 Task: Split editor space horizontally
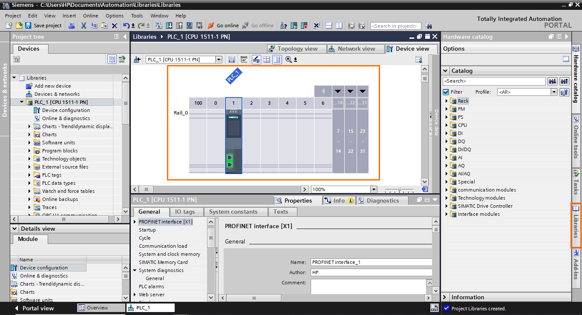pos(328,26)
